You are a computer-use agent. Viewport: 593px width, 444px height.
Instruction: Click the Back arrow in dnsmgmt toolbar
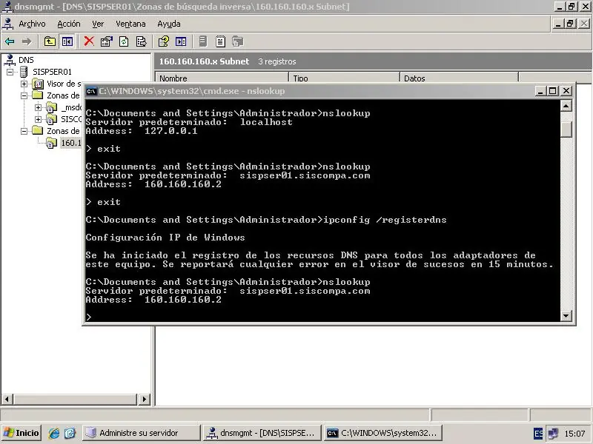(10, 41)
